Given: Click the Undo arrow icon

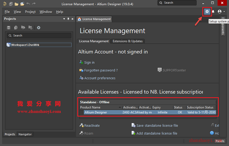Looking at the screenshot, I should coord(28,4).
